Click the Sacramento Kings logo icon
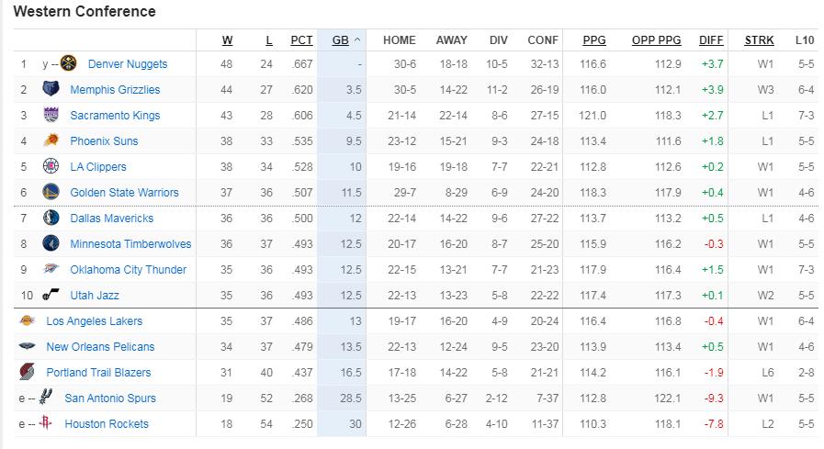 coord(50,116)
